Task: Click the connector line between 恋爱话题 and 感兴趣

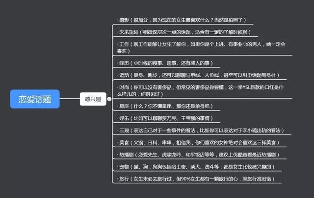Action: (x=69, y=99)
